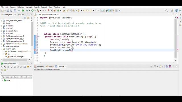Collapse the JavaProgram project node

[2, 49]
